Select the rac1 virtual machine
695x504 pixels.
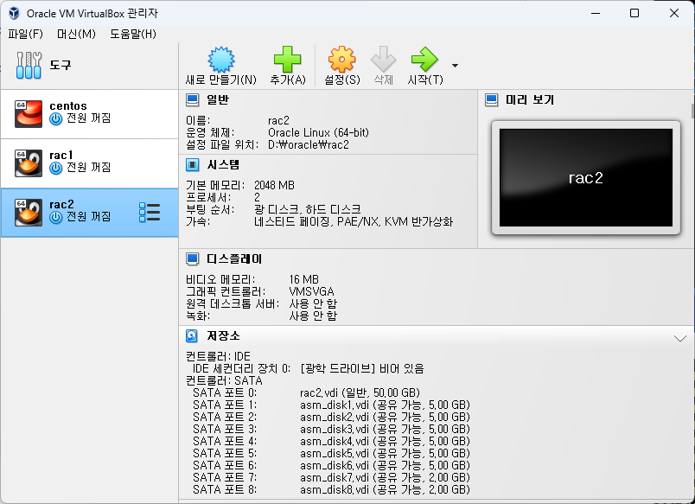point(90,163)
